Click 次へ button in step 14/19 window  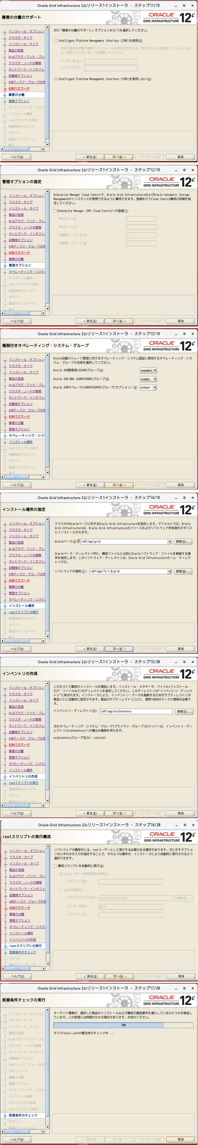click(119, 649)
